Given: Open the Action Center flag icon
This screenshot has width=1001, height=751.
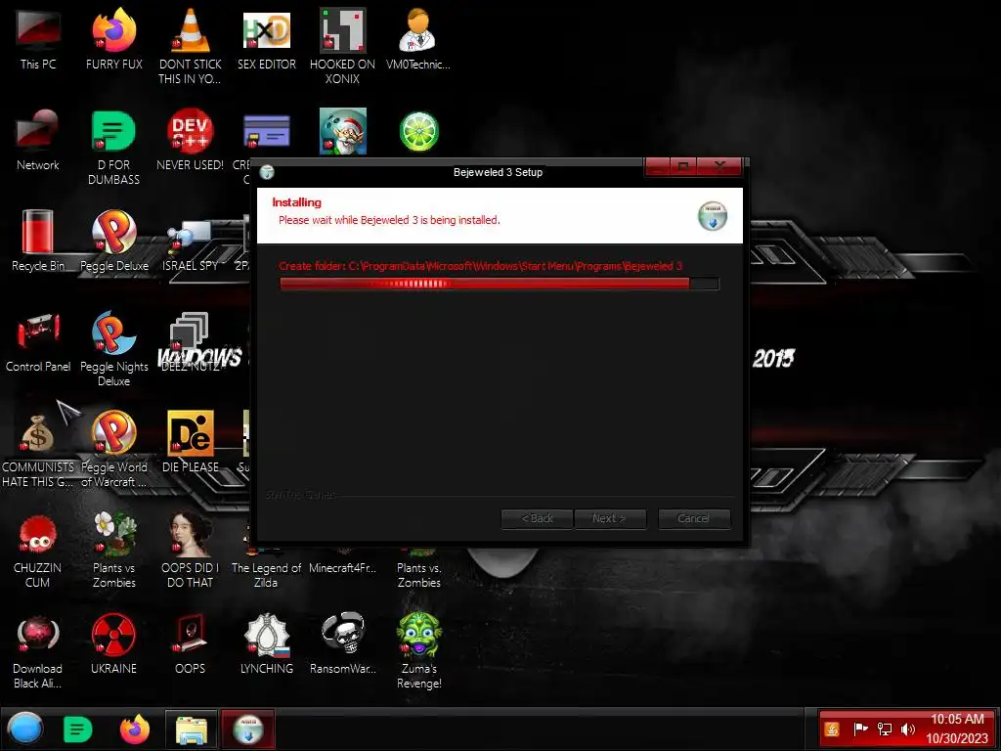Looking at the screenshot, I should (860, 729).
